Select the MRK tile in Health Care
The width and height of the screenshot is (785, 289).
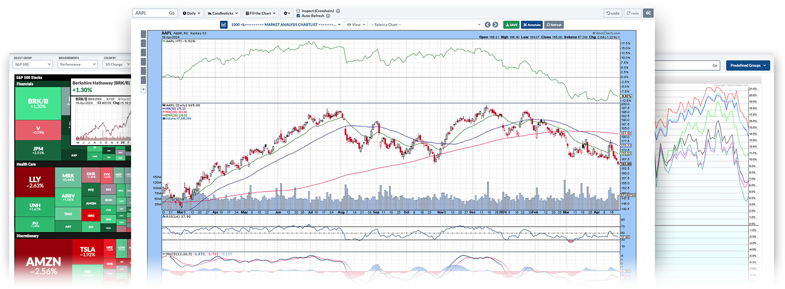click(x=68, y=178)
